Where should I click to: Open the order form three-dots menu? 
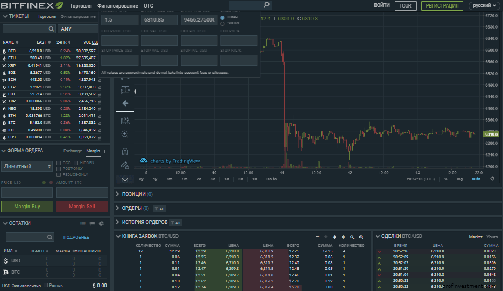[105, 151]
